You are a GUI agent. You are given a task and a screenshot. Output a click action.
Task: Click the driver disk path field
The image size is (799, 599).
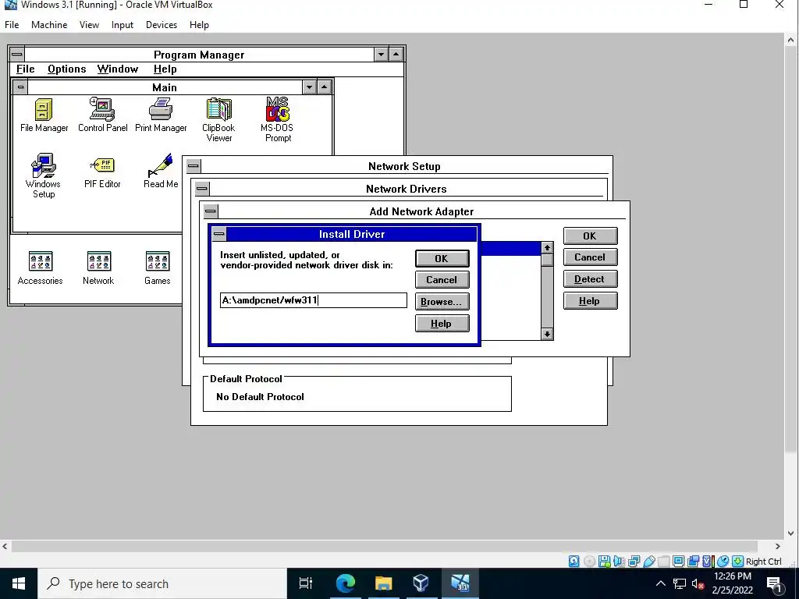tap(314, 300)
